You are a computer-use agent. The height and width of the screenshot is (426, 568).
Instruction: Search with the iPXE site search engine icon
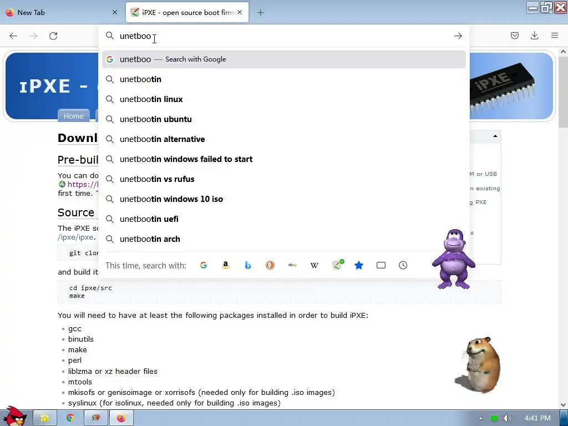(338, 265)
